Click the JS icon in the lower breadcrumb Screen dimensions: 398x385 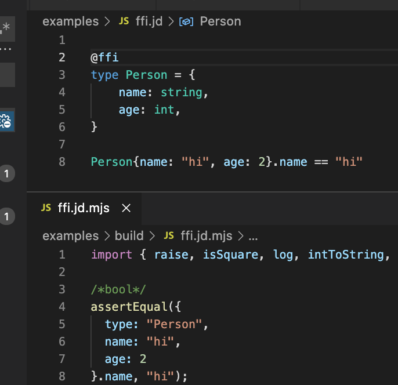point(169,235)
